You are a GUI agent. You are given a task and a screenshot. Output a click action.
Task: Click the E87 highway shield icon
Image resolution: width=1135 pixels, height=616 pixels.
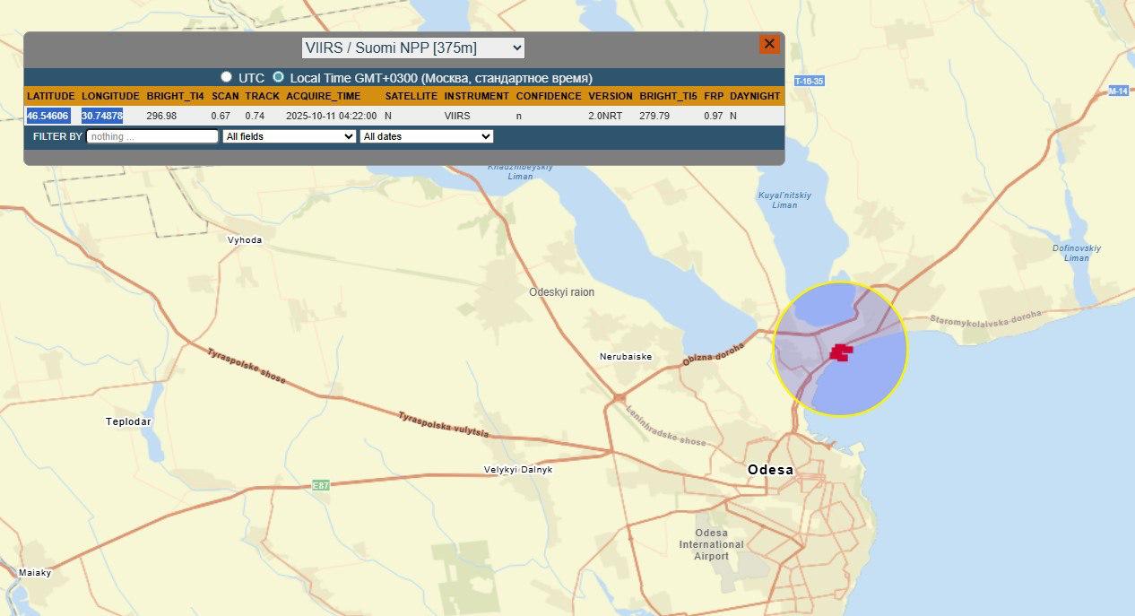(321, 485)
